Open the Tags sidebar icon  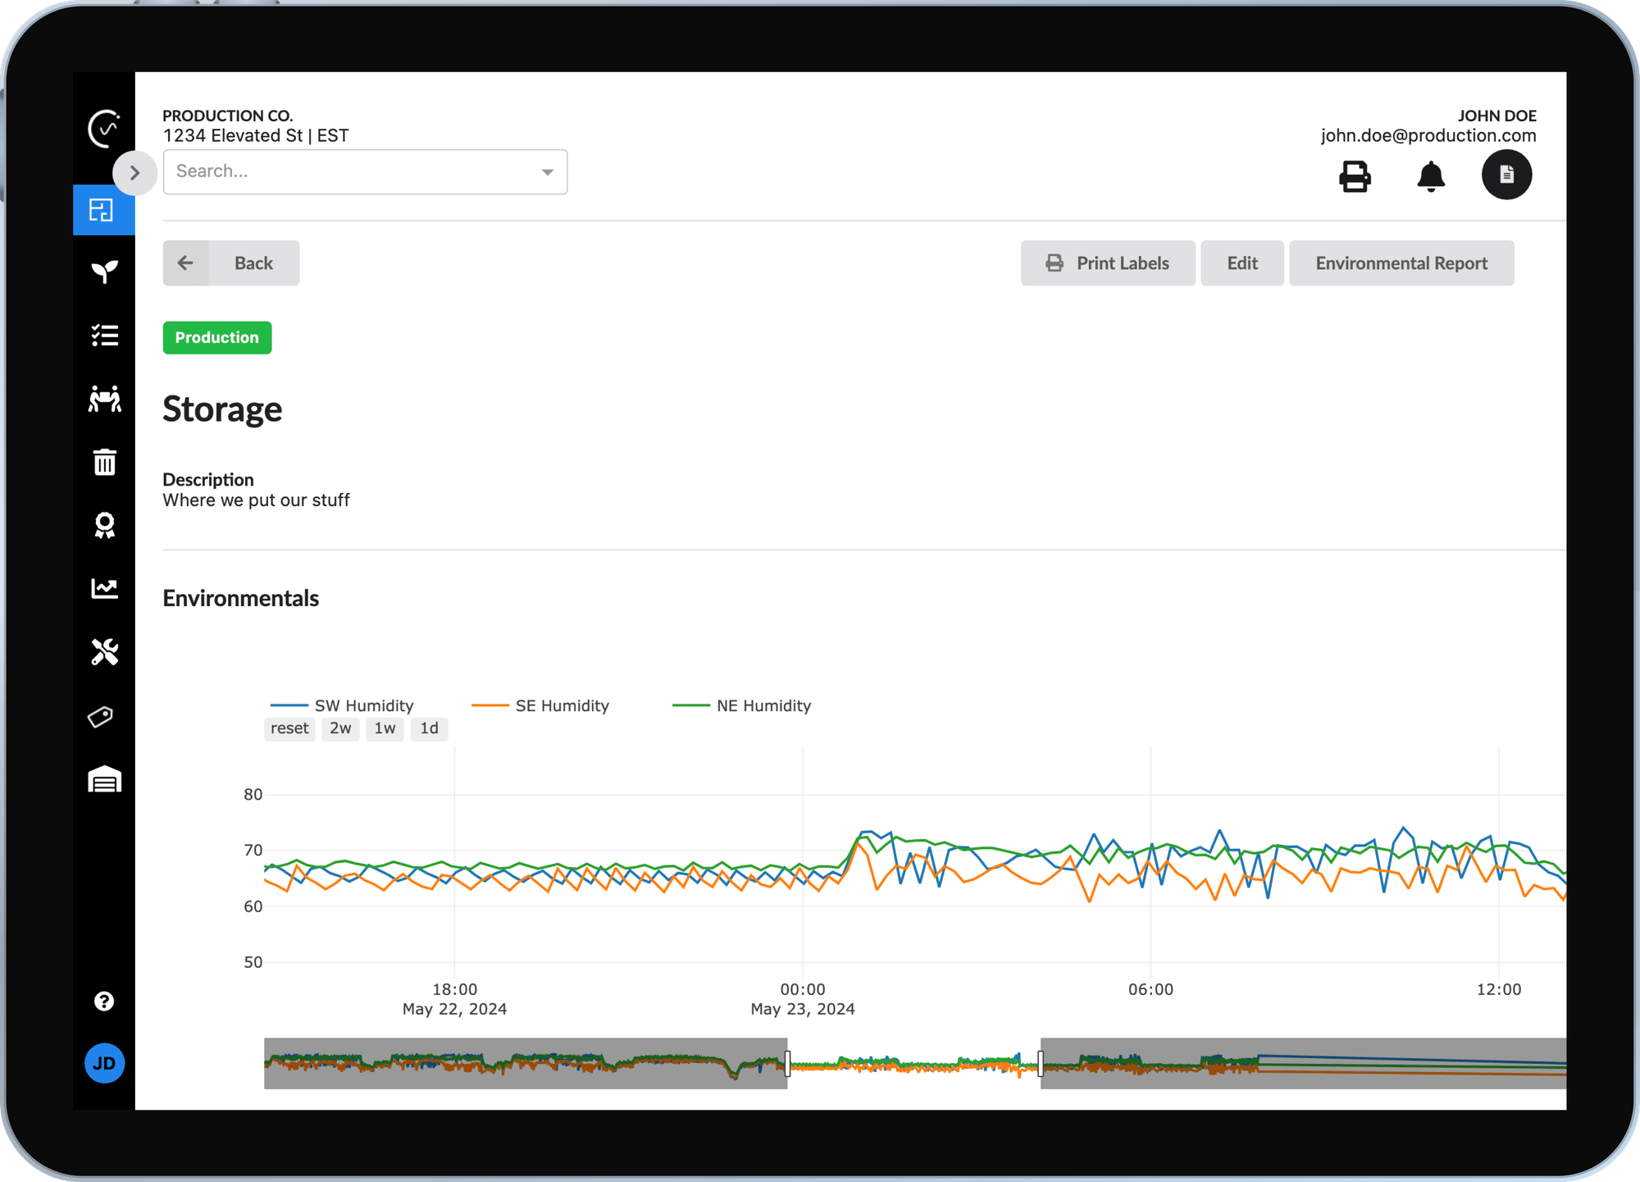(x=103, y=715)
